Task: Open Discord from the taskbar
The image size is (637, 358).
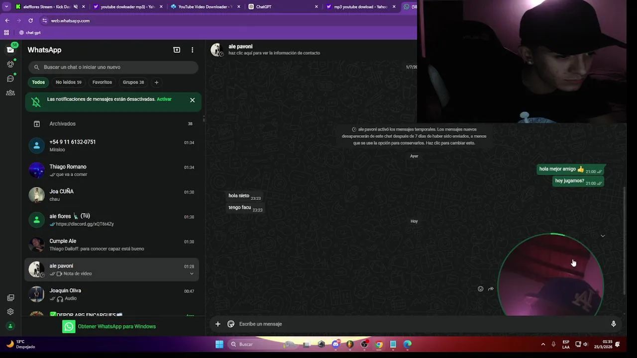Action: click(x=335, y=344)
